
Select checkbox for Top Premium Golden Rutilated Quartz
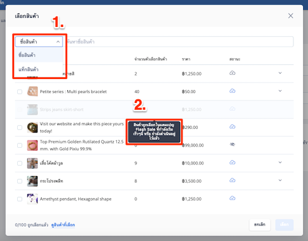pyautogui.click(x=20, y=145)
